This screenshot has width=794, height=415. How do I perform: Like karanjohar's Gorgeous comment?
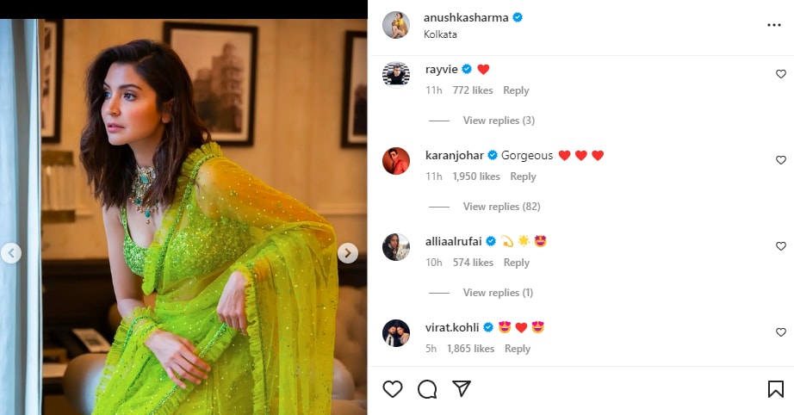[781, 160]
